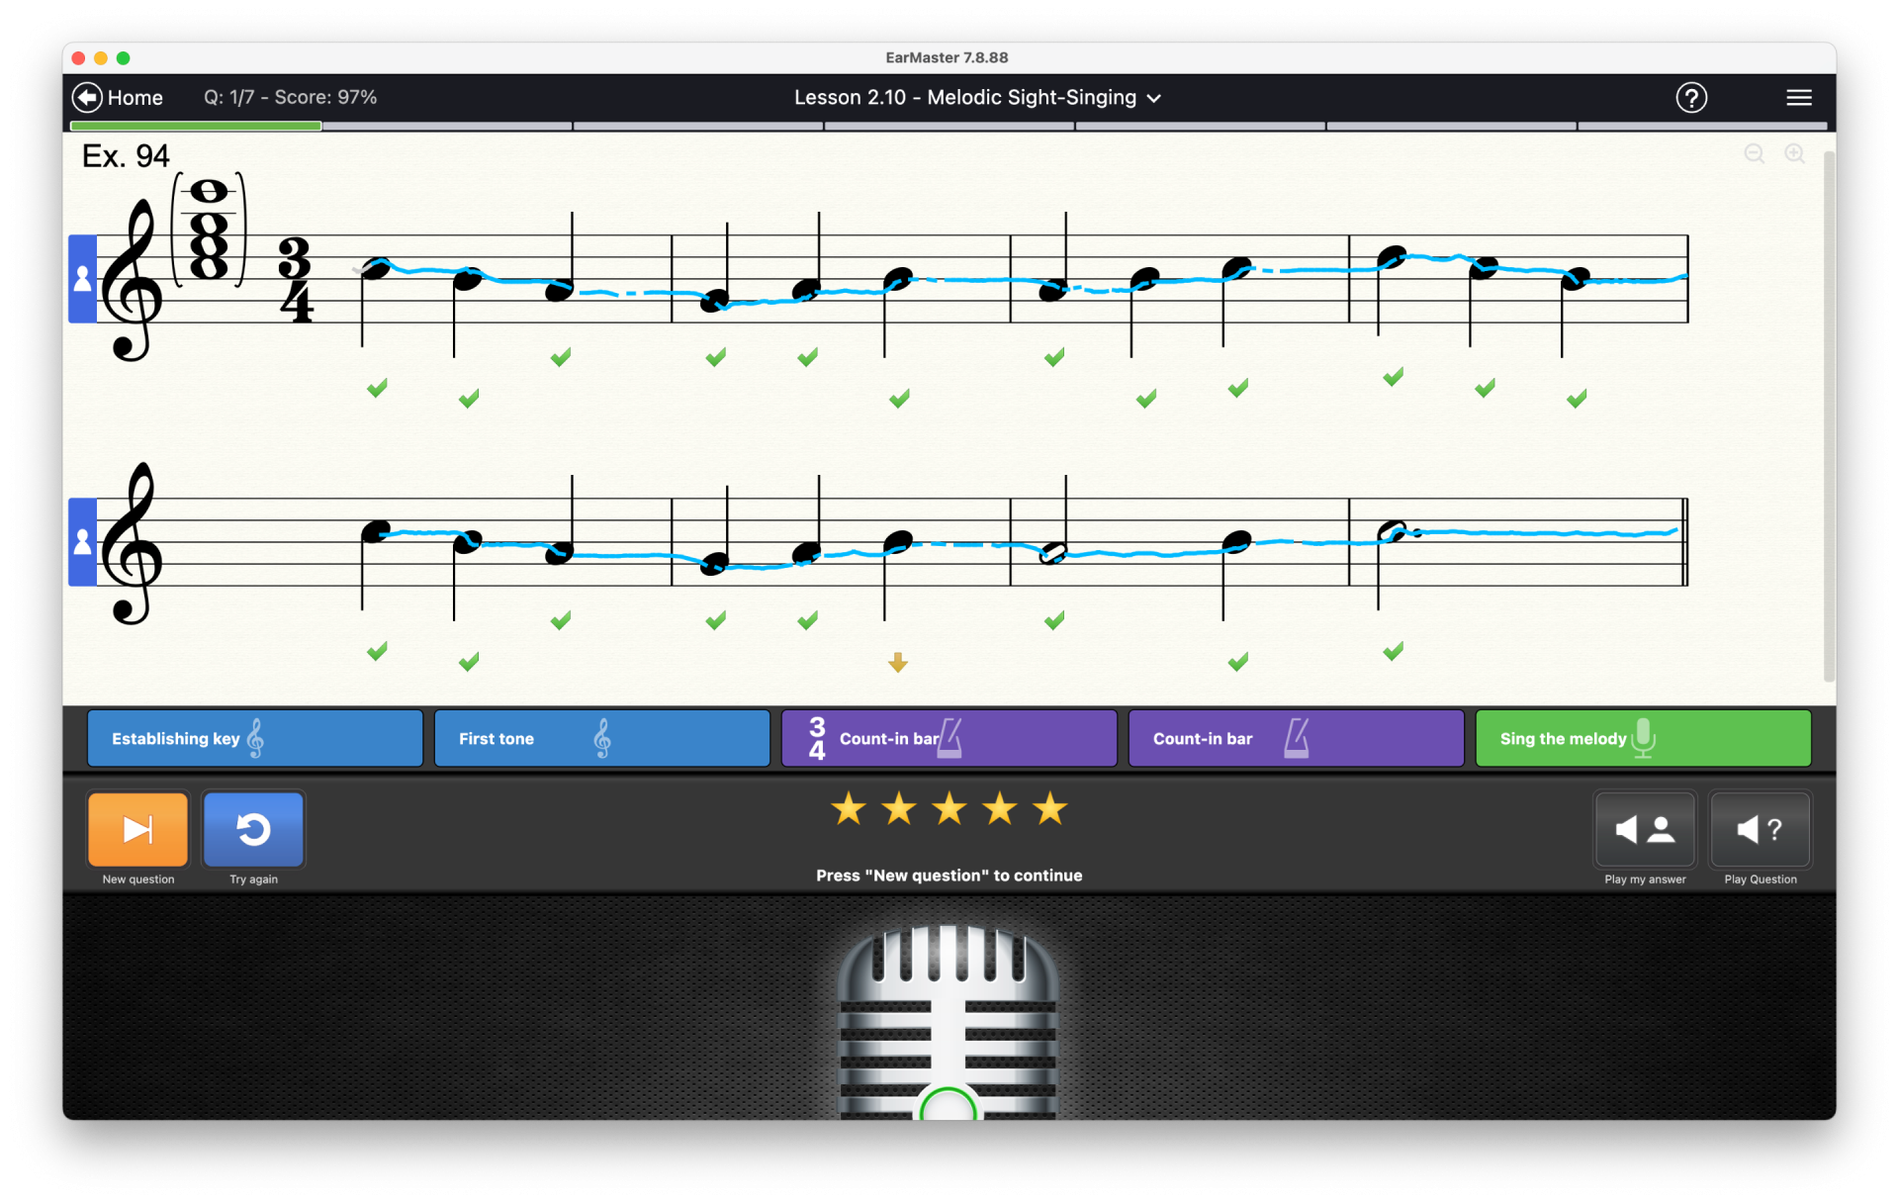This screenshot has height=1203, width=1899.
Task: Click the Establishing key step button
Action: tap(255, 738)
